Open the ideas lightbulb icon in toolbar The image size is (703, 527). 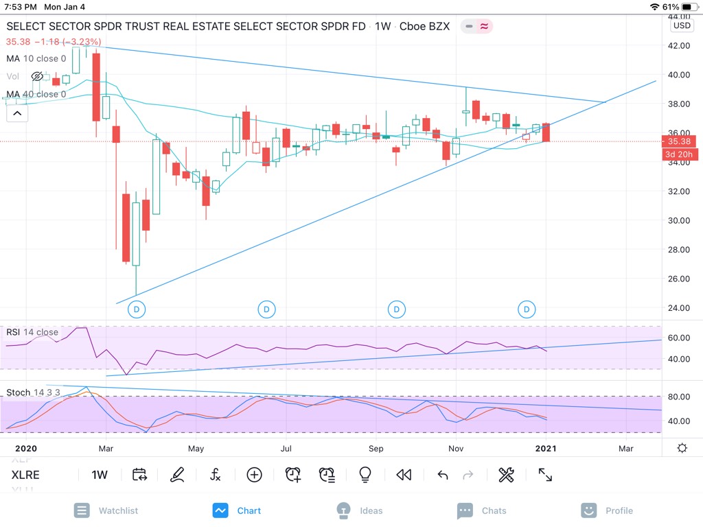pos(365,475)
